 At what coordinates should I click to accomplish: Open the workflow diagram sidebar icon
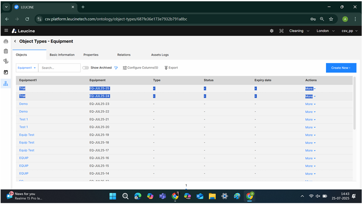(x=6, y=61)
